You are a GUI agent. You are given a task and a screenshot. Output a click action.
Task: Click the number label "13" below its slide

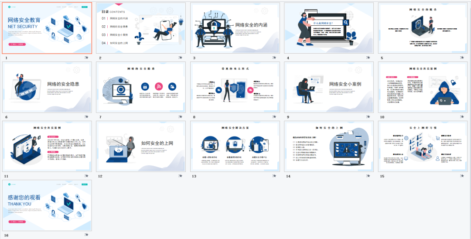pos(195,176)
